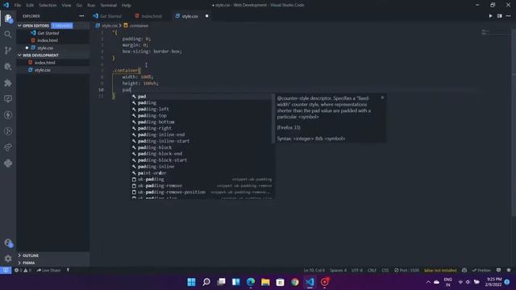The height and width of the screenshot is (290, 516).
Task: Click the Ln 10 cursor position status item
Action: click(x=314, y=271)
